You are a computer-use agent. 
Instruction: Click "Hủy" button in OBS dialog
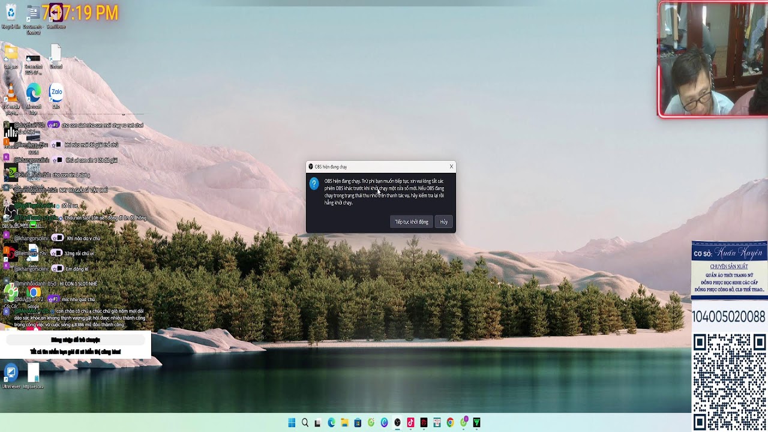coord(444,222)
